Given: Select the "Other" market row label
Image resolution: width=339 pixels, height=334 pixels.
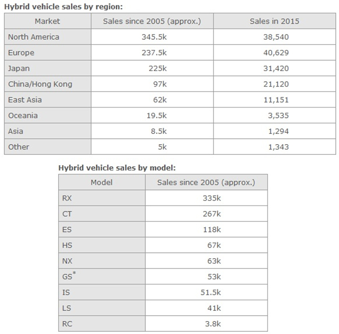Looking at the screenshot, I should [x=18, y=146].
